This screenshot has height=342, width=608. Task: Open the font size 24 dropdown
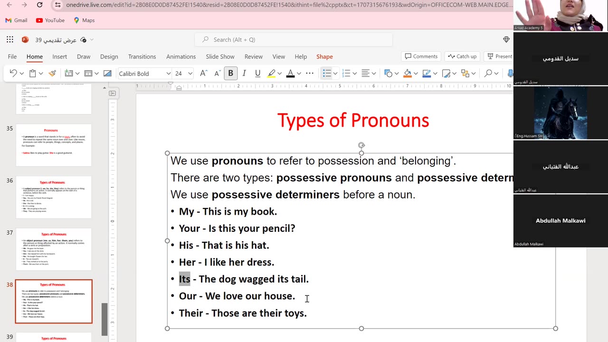click(x=190, y=74)
